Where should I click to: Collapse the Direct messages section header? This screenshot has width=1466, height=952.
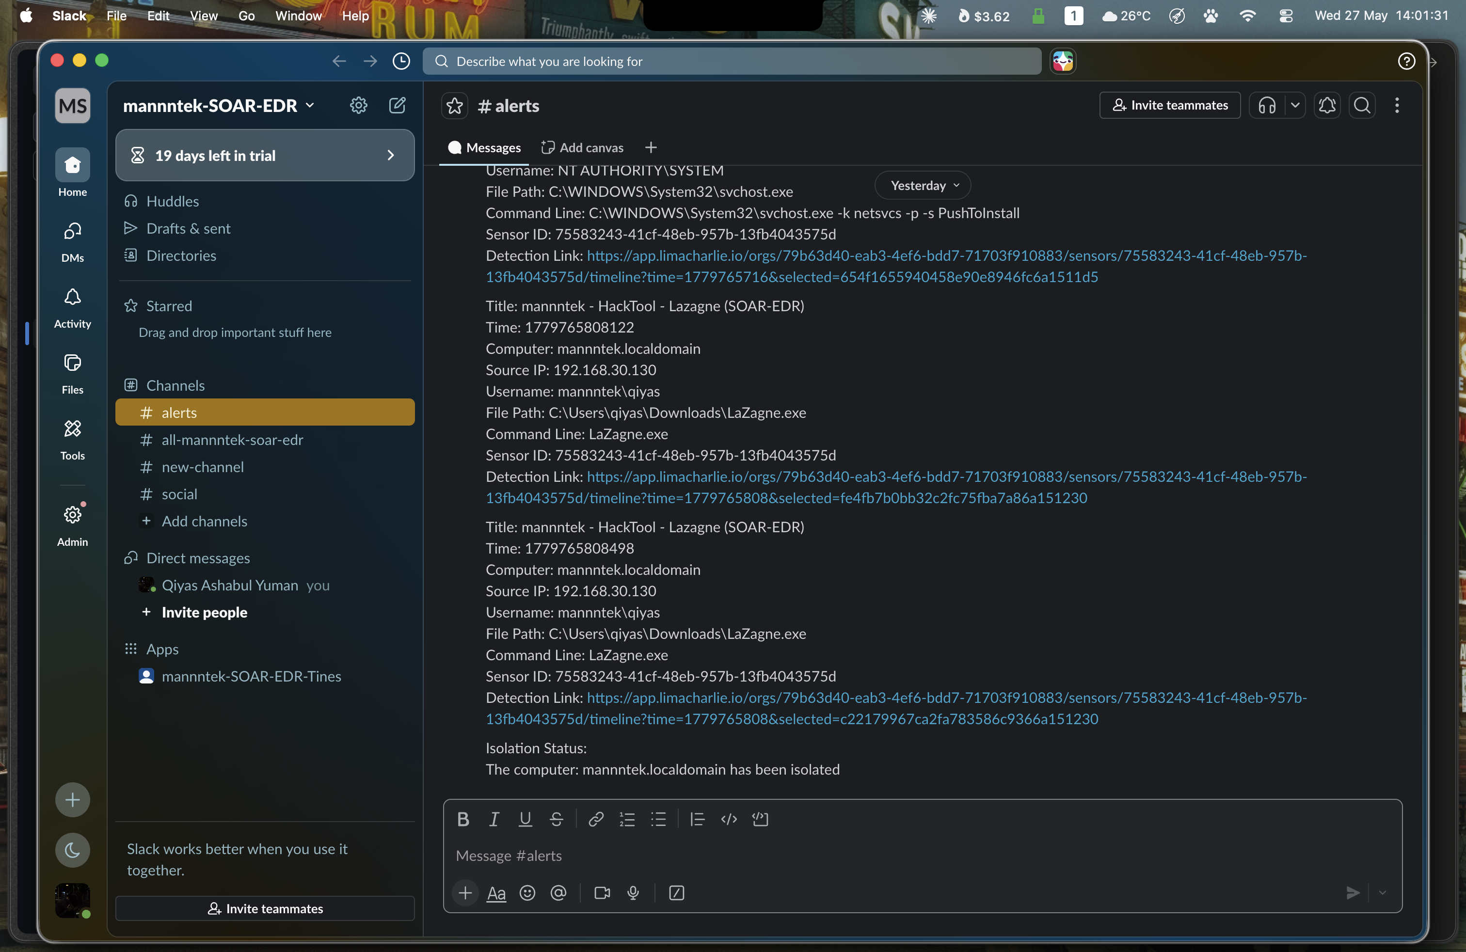click(198, 558)
